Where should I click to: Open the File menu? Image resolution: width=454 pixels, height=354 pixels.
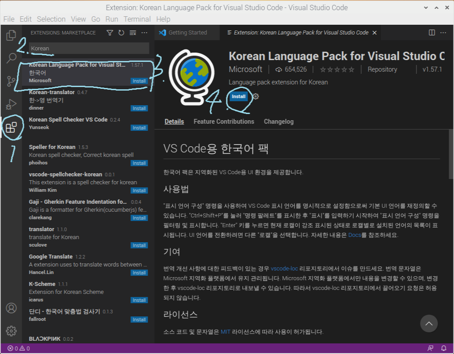point(9,19)
